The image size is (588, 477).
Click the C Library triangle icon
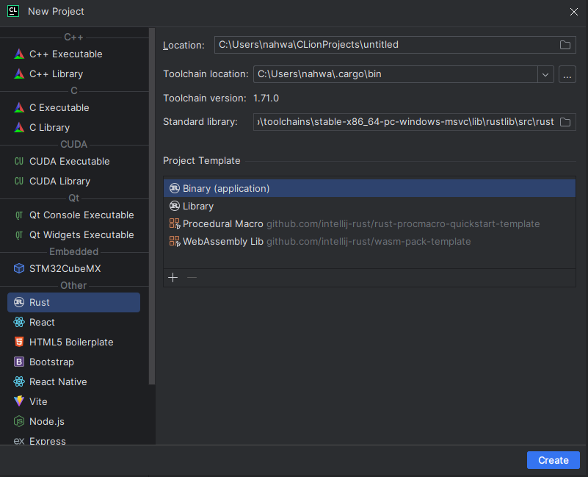[x=19, y=128]
